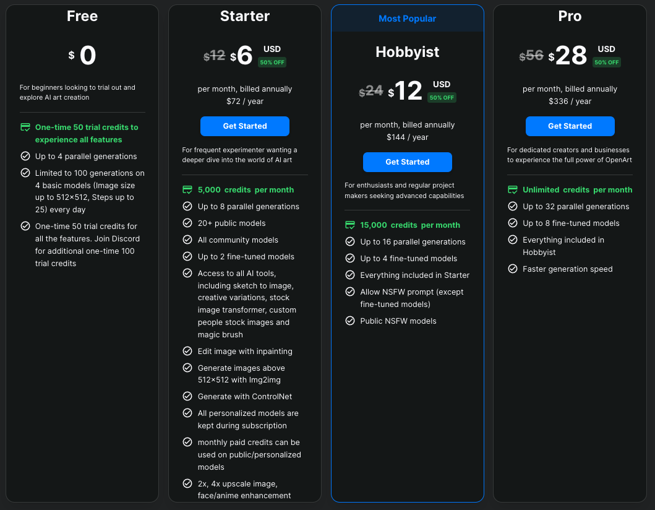Click the 50% OFF badge on Hobbyist
Screen dimensions: 655x510
[x=442, y=98]
